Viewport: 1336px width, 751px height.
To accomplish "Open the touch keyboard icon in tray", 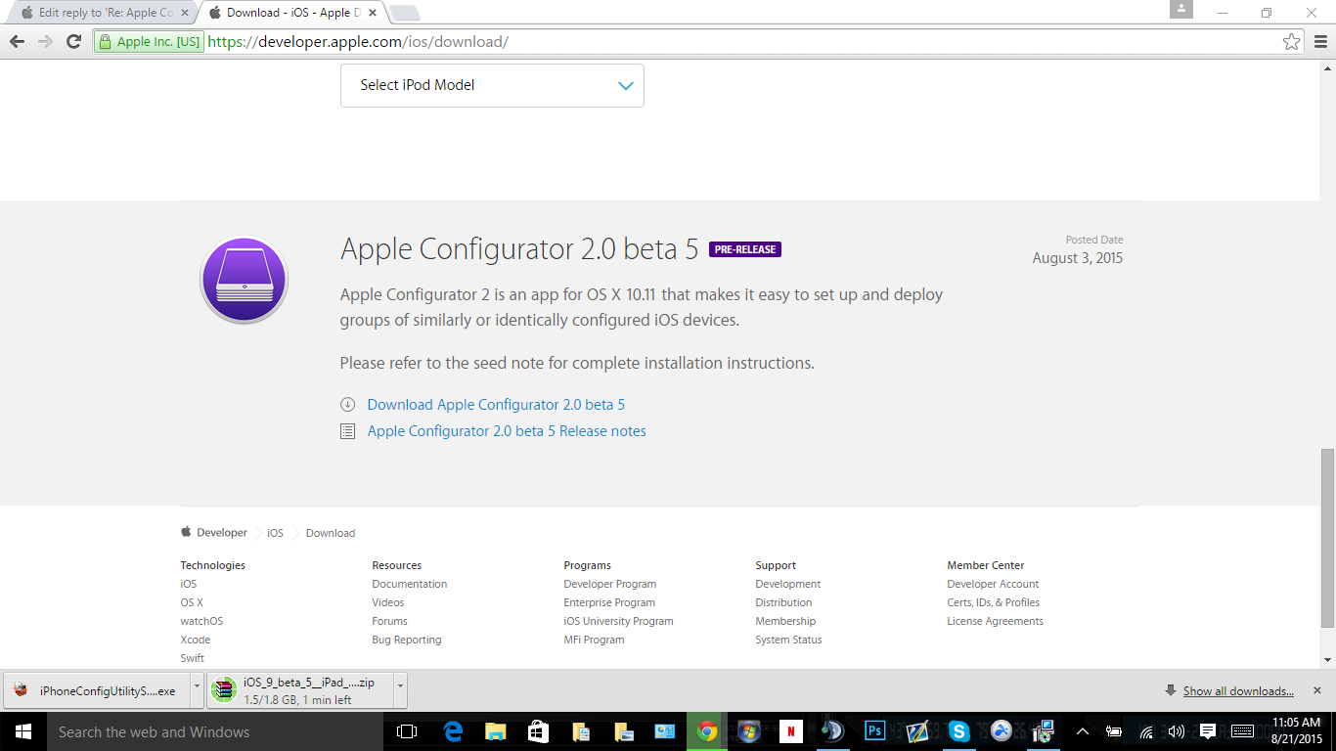I will pos(1242,731).
